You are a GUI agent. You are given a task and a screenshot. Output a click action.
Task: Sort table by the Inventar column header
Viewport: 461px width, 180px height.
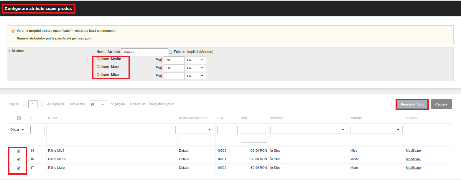point(276,118)
